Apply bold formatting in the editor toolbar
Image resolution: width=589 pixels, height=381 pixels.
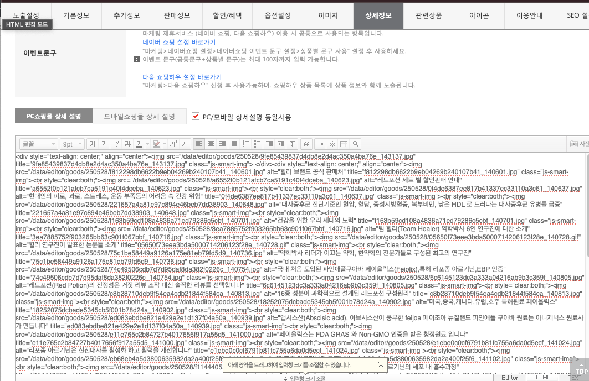(x=93, y=144)
